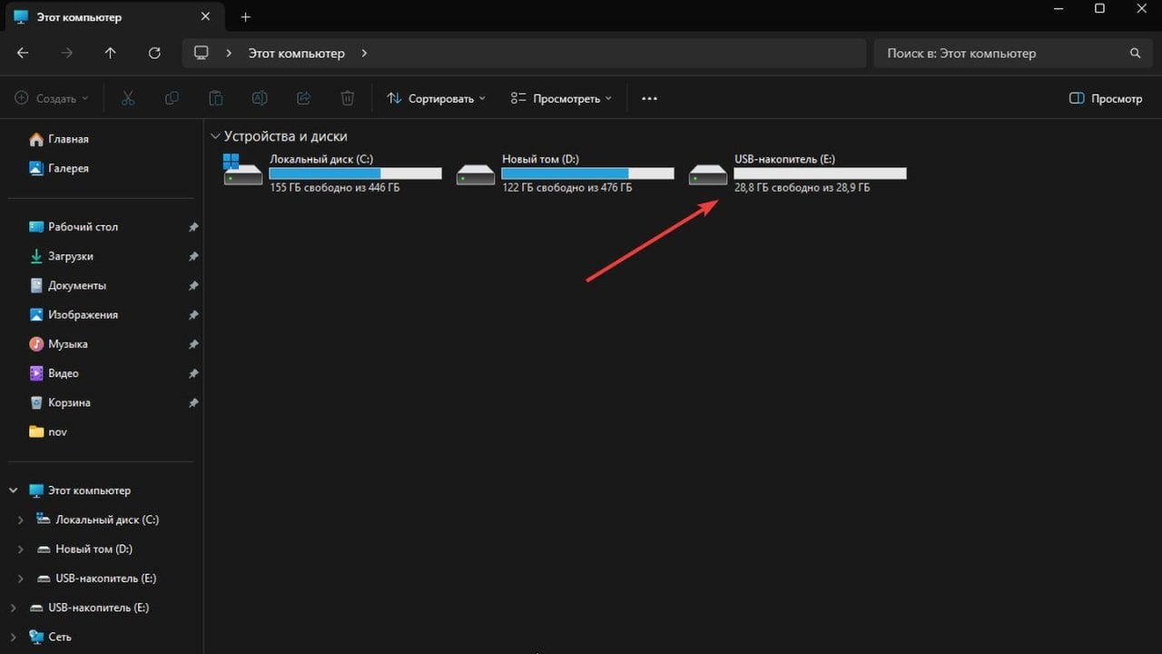Open the three-dots more options menu
Viewport: 1162px width, 654px height.
point(649,98)
